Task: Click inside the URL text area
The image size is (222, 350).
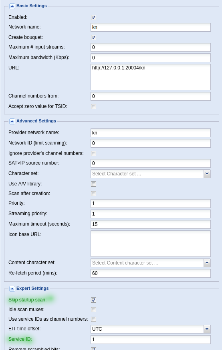Action: [150, 77]
